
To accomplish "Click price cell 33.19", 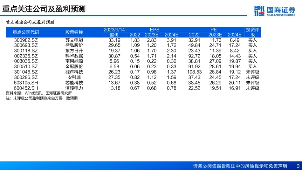I will pyautogui.click(x=114, y=40).
